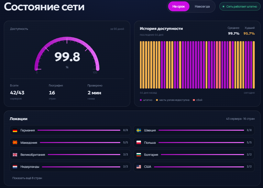Click the United Kingdom flag icon

click(15, 155)
